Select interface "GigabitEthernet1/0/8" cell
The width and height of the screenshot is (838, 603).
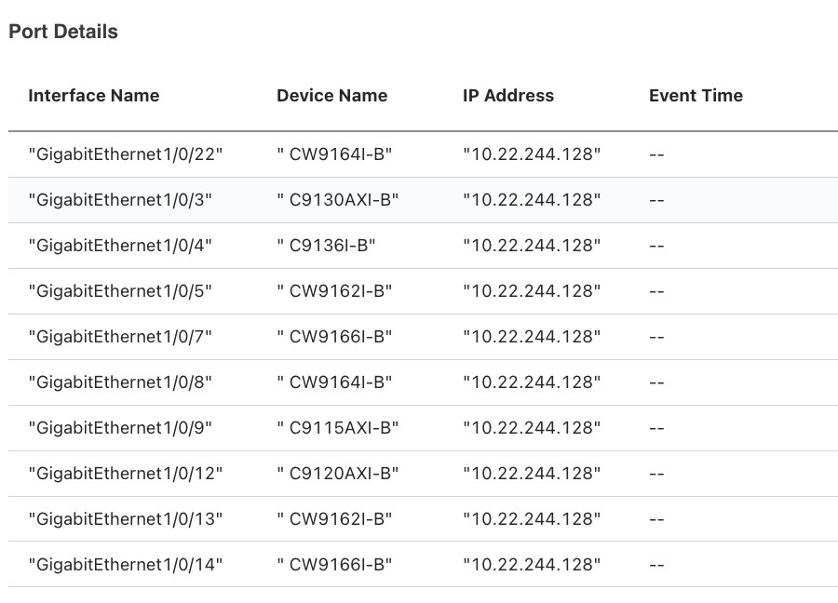[x=120, y=382]
